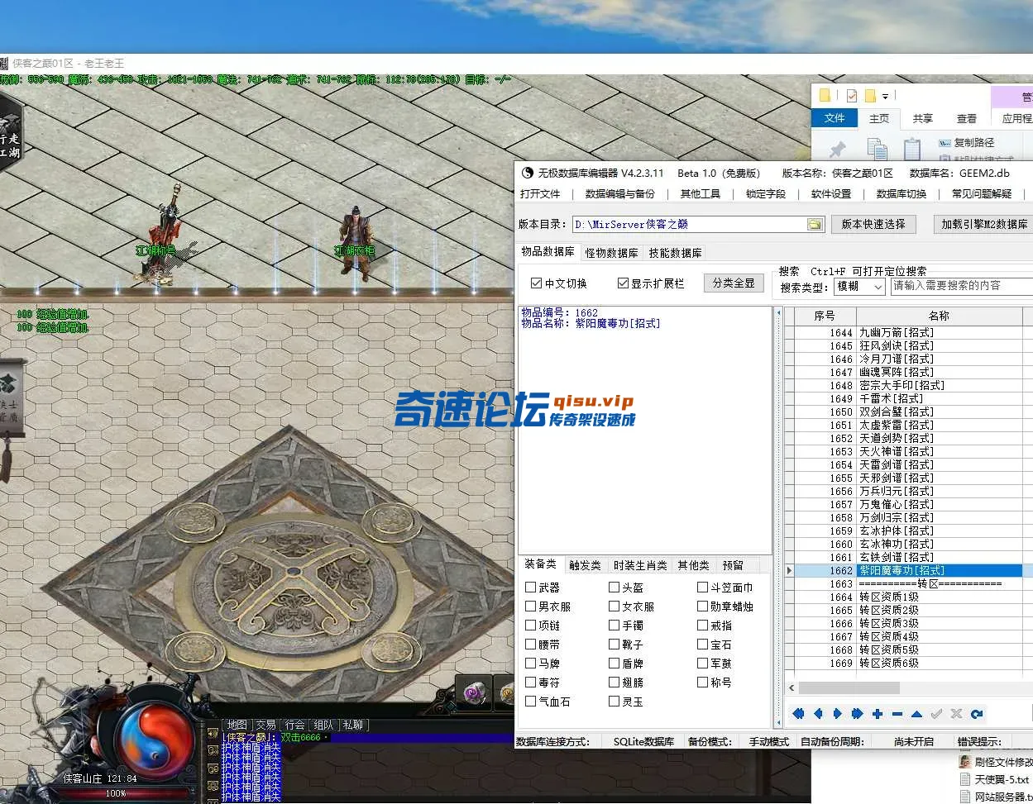Click 复制路径 in Explorer ribbon
The width and height of the screenshot is (1033, 804).
tap(966, 143)
